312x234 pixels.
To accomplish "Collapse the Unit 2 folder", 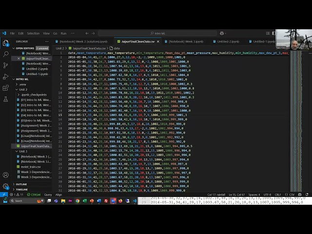I will click(17, 90).
